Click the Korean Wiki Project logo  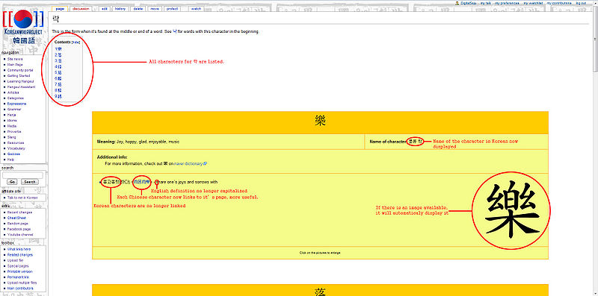click(23, 27)
